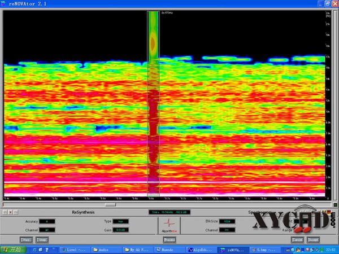Open the Accuracy value field
This screenshot has height=254, width=339.
coord(47,221)
